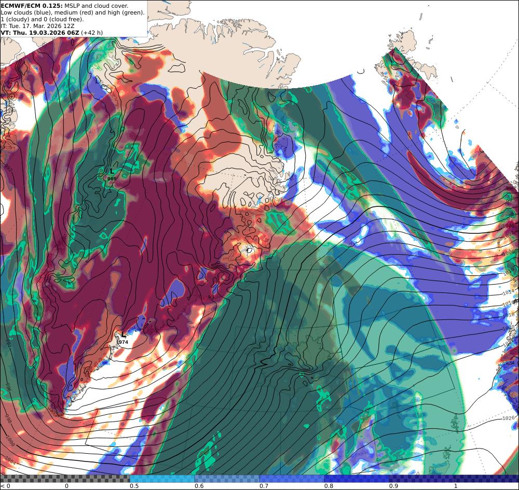Viewport: 519px width, 490px height.
Task: Click the '0.9' colorbar tick label
Action: tap(393, 486)
